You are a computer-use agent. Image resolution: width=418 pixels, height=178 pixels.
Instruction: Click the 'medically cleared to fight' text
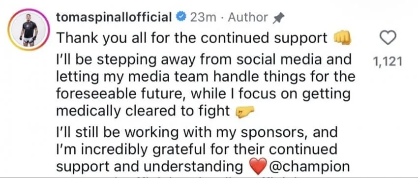tap(143, 111)
